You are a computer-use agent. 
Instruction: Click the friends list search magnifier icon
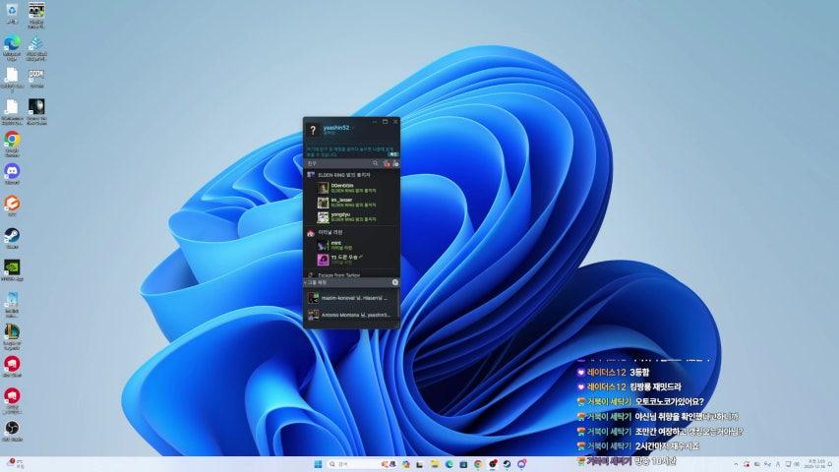pyautogui.click(x=375, y=163)
